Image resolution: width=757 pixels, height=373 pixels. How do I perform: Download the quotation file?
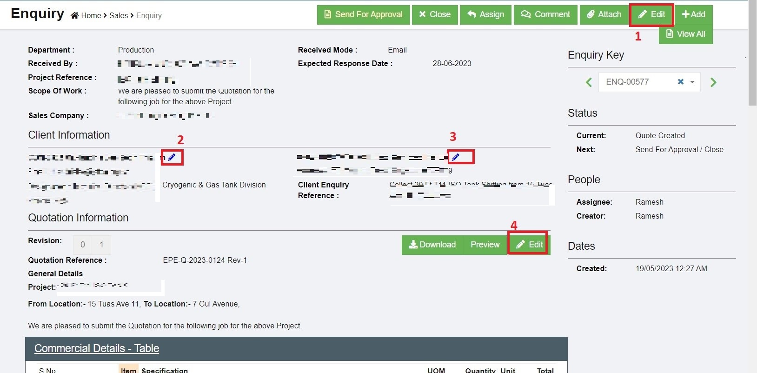coord(432,245)
